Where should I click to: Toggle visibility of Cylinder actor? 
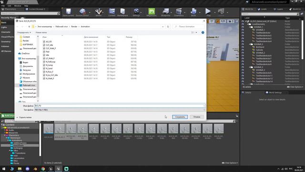click(243, 50)
